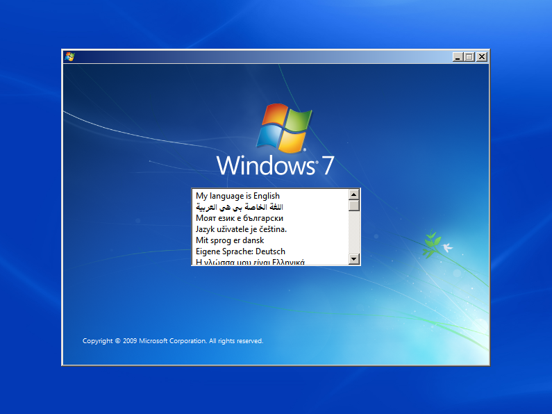Click the language list scroll up arrow
The width and height of the screenshot is (552, 414).
pyautogui.click(x=354, y=194)
